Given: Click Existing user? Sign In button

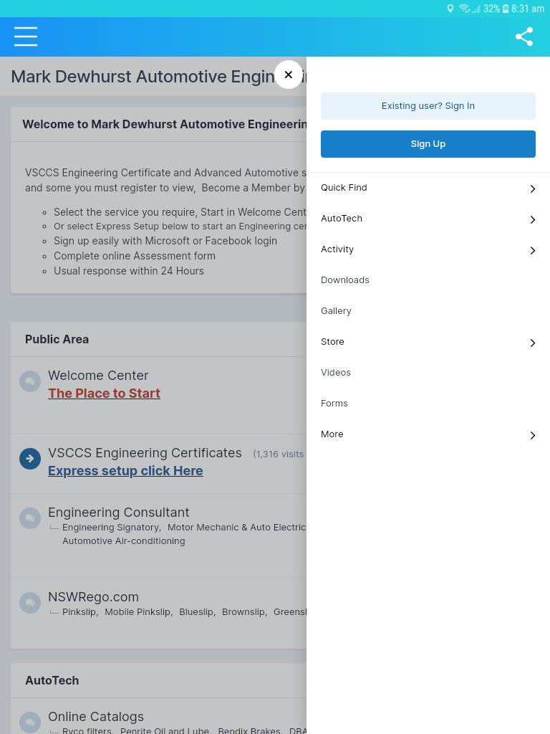Looking at the screenshot, I should [428, 106].
